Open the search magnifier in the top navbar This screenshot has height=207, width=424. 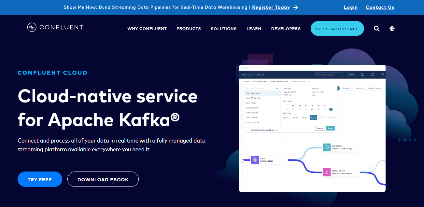(x=376, y=29)
